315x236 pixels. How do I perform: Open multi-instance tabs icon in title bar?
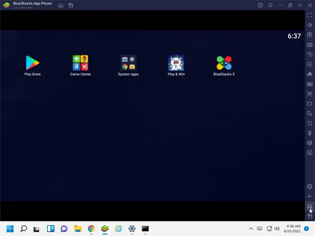pos(71,5)
